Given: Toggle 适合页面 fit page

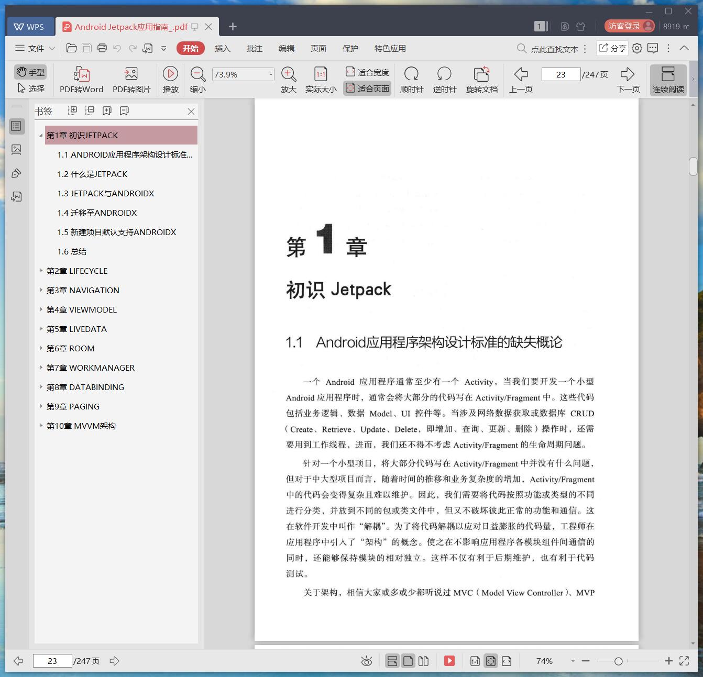Looking at the screenshot, I should point(367,88).
